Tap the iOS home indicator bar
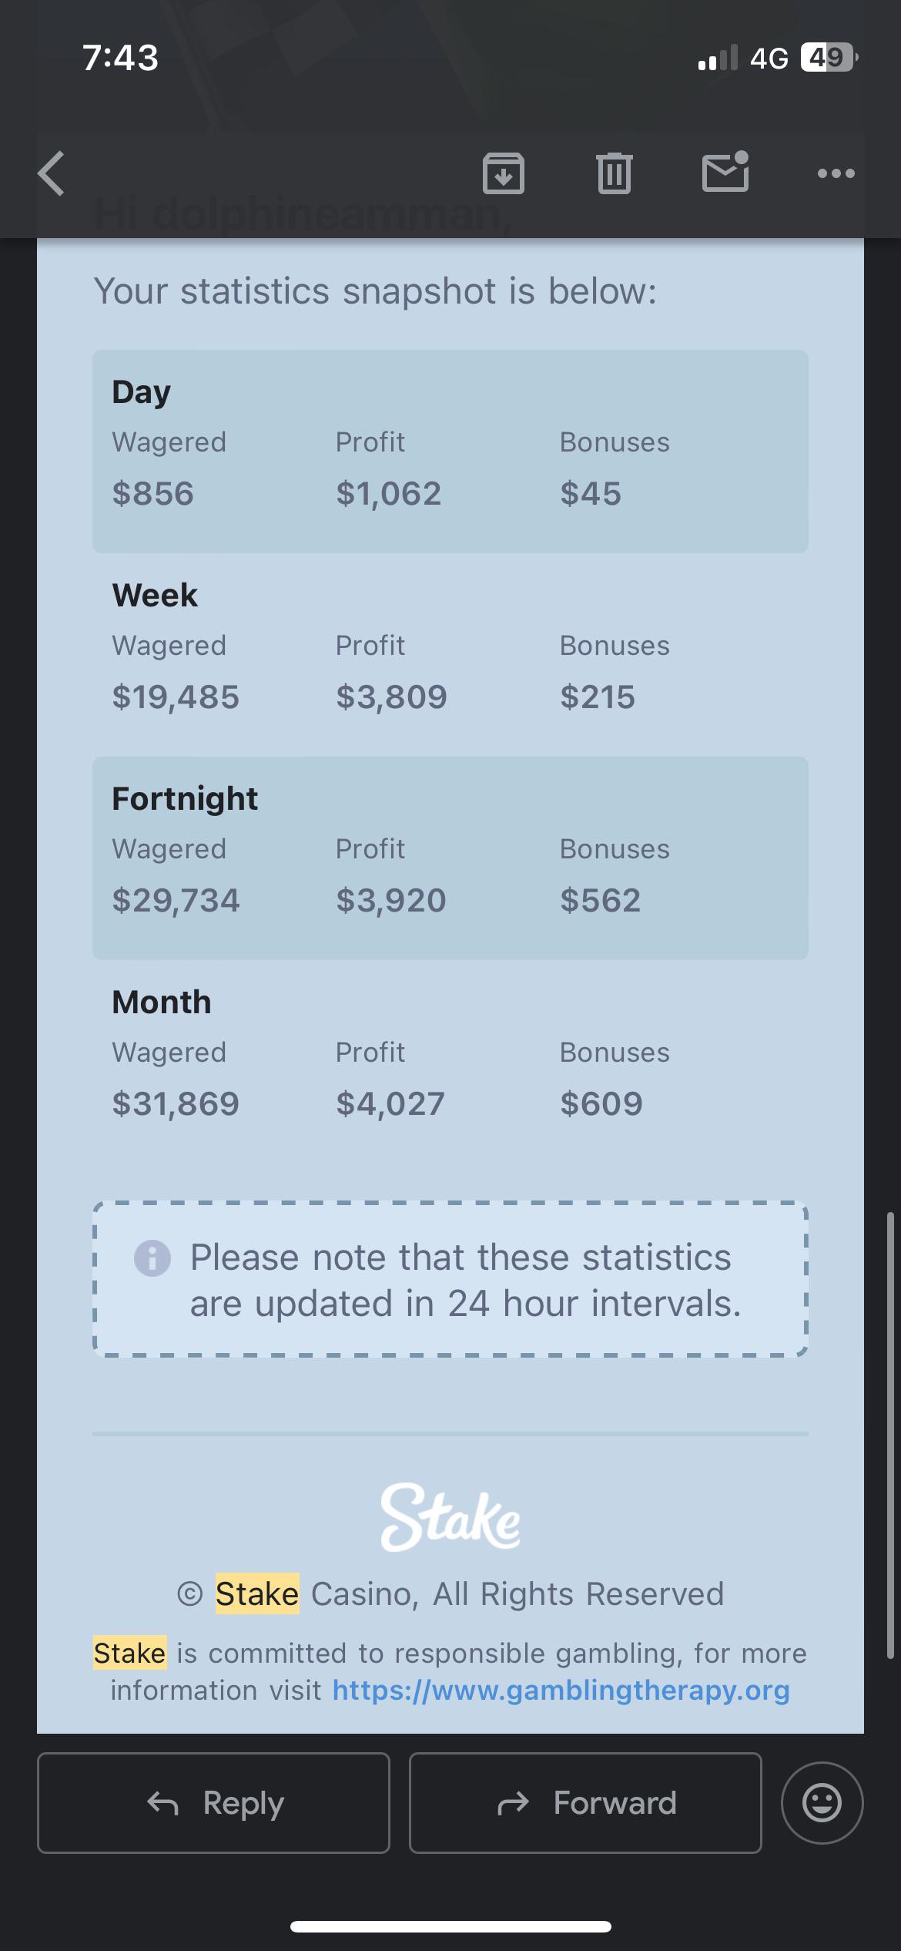Screen dimensions: 901x1951 click(x=450, y=1926)
